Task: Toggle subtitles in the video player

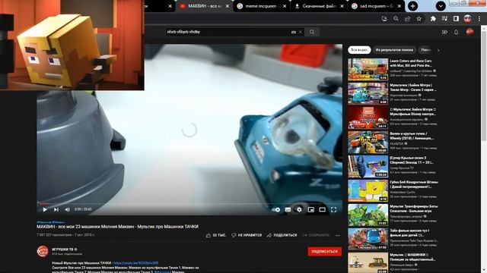Action: click(288, 209)
